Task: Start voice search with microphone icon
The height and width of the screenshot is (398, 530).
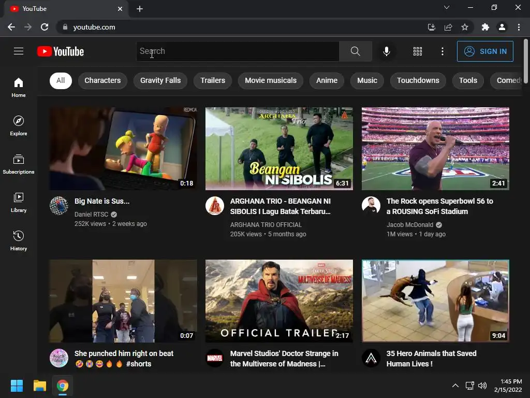Action: (386, 51)
